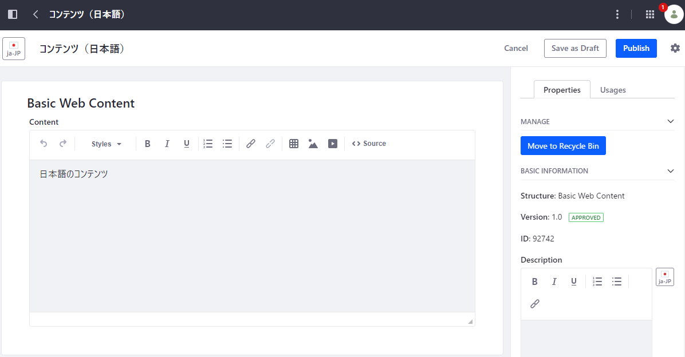Toggle italic in the Content editor toolbar
The image size is (685, 357).
[x=167, y=144]
